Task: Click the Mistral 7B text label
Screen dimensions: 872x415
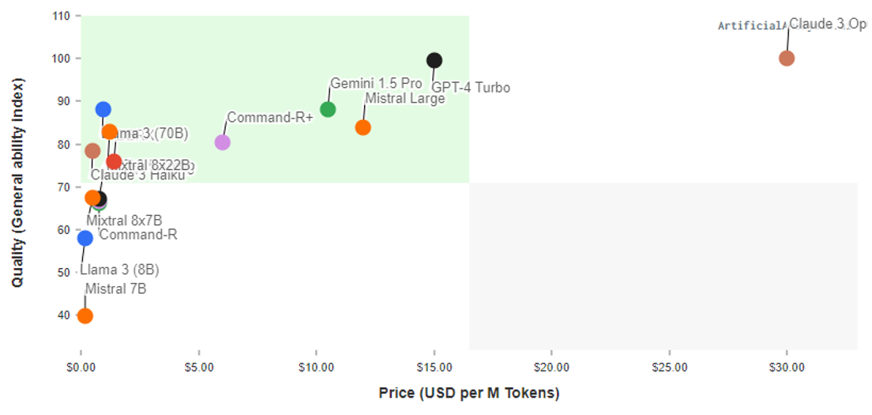Action: point(116,289)
